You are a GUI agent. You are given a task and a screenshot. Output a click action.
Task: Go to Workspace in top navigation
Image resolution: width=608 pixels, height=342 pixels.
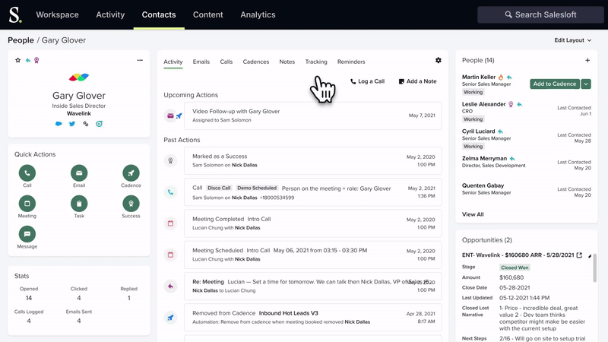[58, 14]
